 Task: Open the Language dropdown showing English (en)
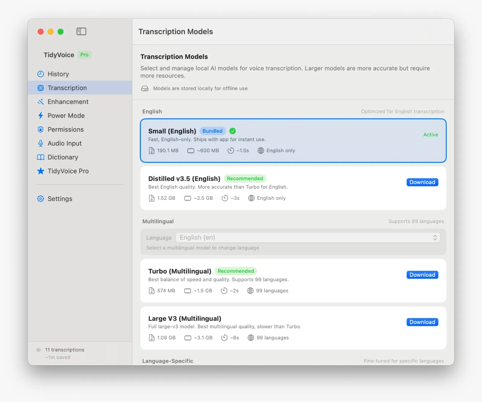[x=308, y=238]
